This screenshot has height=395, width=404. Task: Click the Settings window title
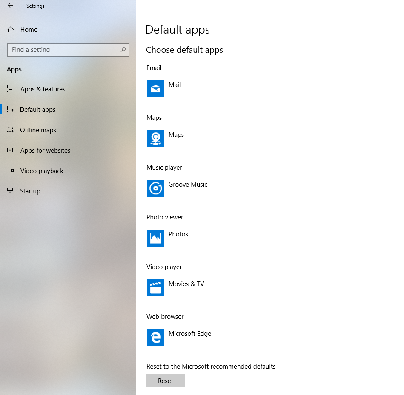pos(35,6)
